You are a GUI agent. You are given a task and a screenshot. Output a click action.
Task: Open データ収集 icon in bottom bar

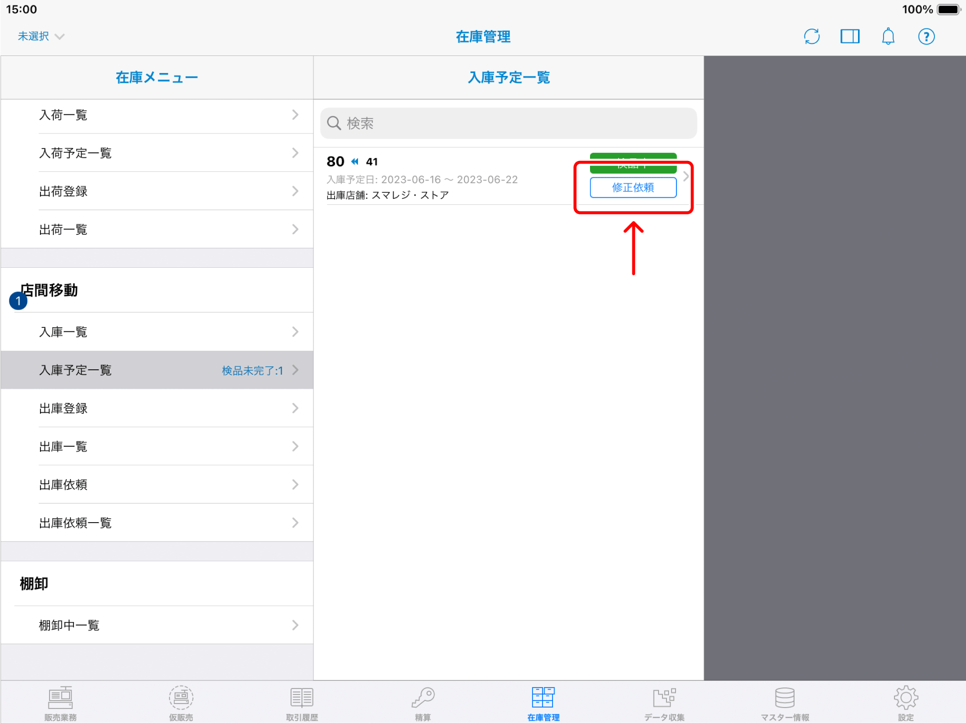pos(664,703)
